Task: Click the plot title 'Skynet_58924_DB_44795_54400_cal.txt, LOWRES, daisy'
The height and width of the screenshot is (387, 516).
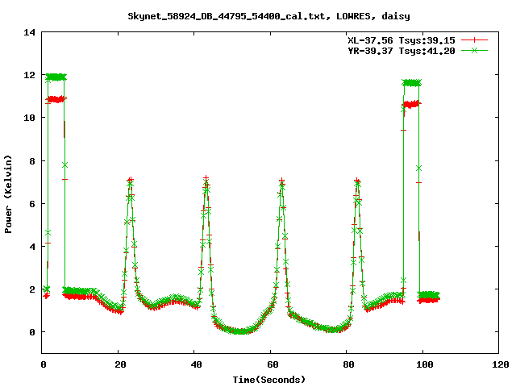Action: [268, 16]
